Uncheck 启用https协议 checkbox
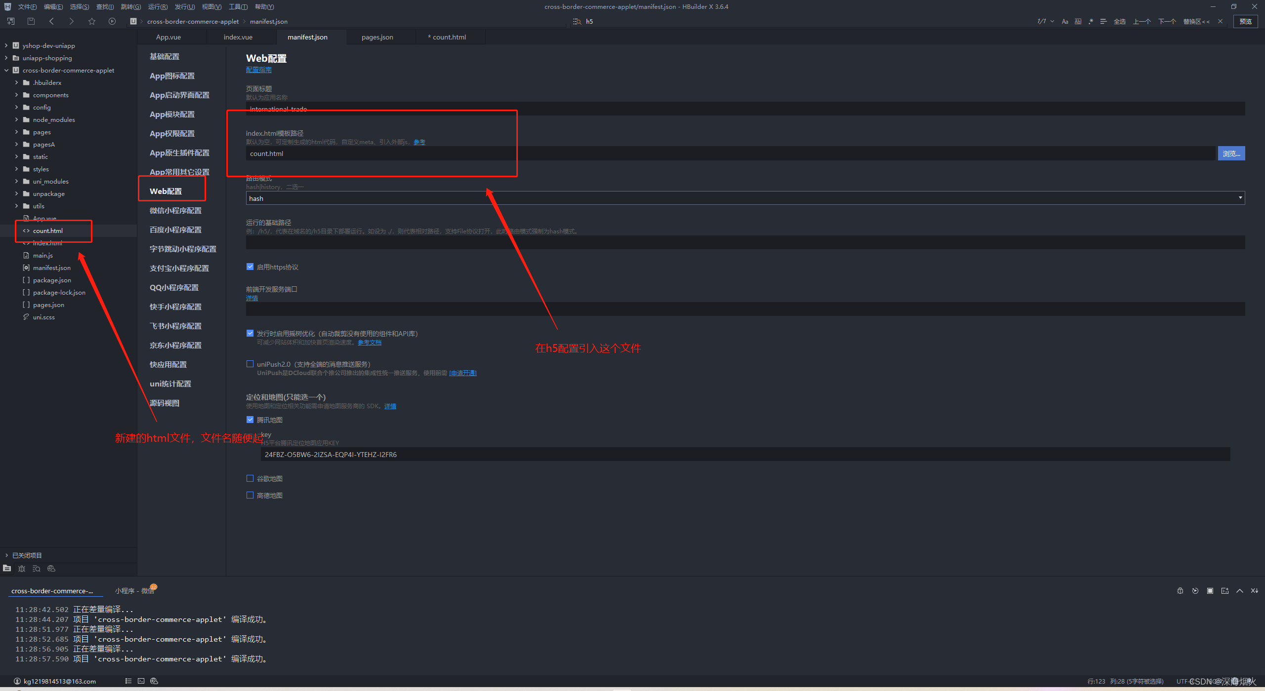This screenshot has width=1265, height=691. 250,267
